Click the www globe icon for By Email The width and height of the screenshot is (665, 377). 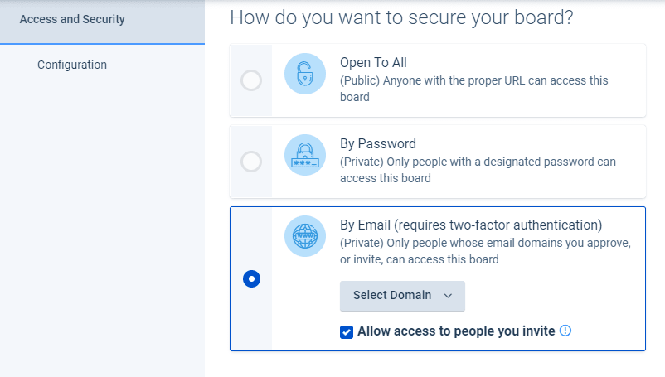tap(305, 236)
